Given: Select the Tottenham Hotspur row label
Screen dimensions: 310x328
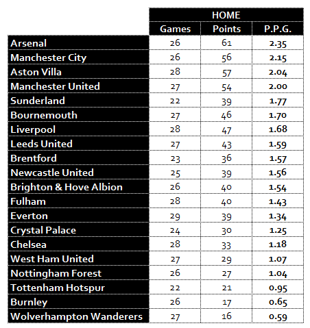Looking at the screenshot, I should (x=78, y=288).
